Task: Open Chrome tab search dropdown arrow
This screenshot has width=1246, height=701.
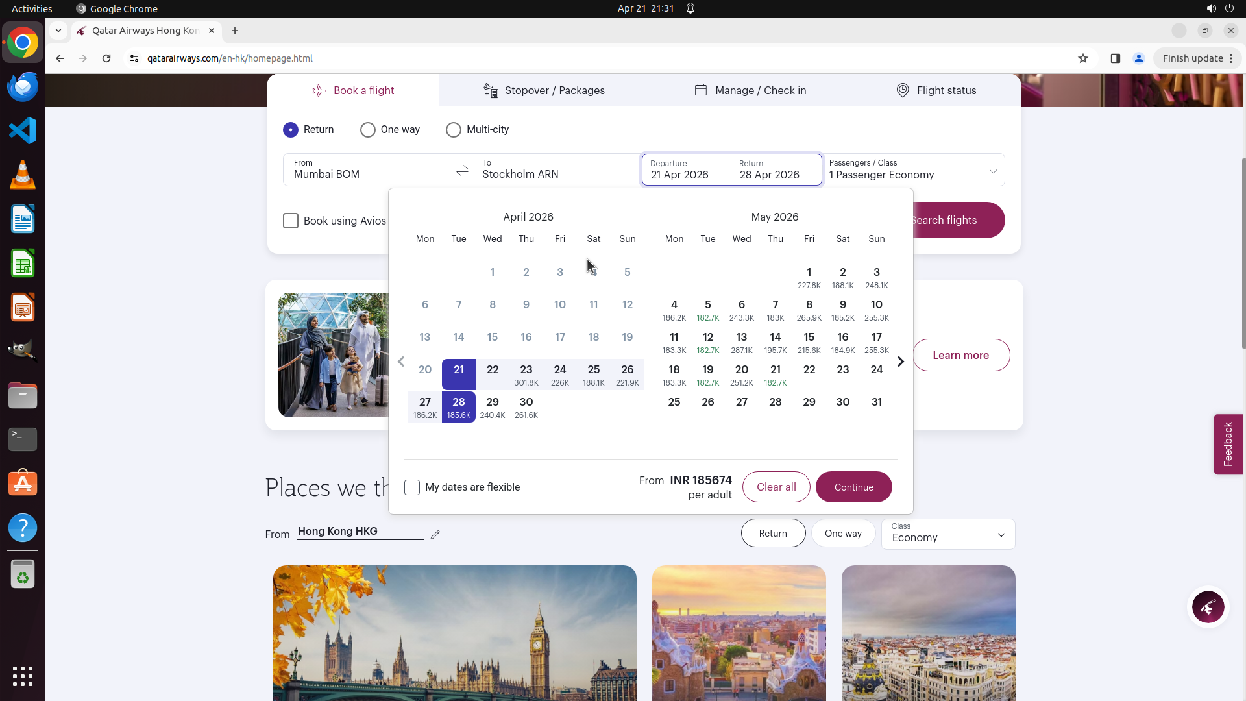Action: [58, 31]
